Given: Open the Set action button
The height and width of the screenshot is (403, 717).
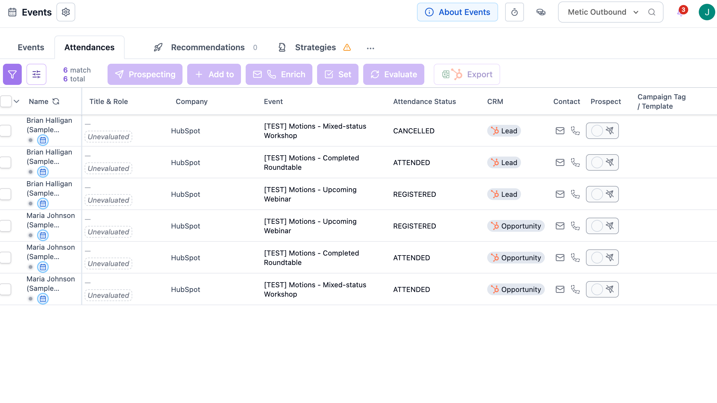Looking at the screenshot, I should [338, 74].
